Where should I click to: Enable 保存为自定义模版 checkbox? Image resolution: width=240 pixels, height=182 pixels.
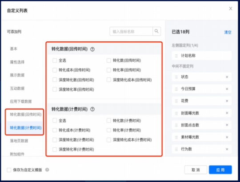point(9,170)
